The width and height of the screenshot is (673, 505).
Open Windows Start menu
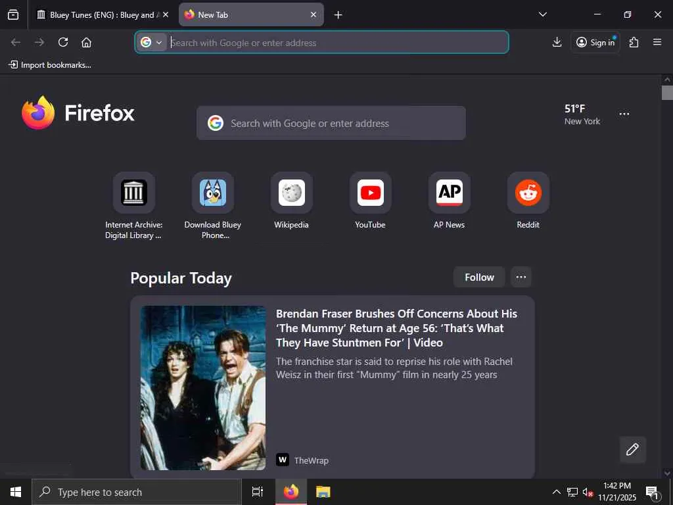(x=16, y=492)
